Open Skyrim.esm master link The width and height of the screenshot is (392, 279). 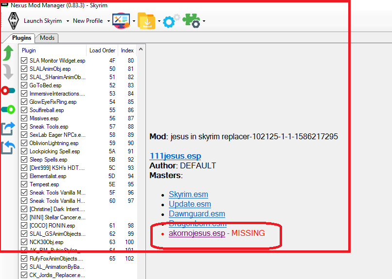click(188, 194)
